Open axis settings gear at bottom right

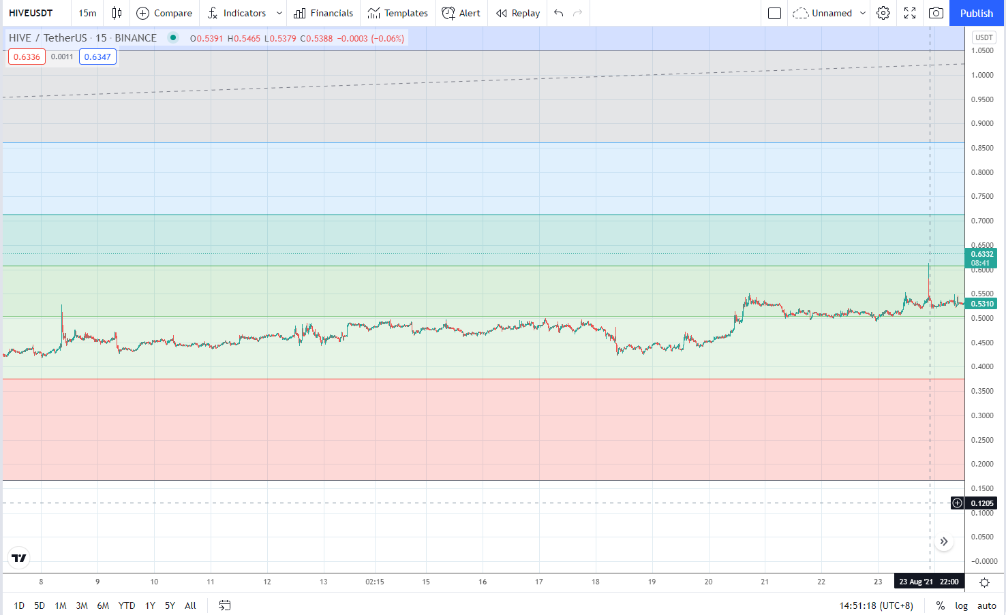click(984, 582)
